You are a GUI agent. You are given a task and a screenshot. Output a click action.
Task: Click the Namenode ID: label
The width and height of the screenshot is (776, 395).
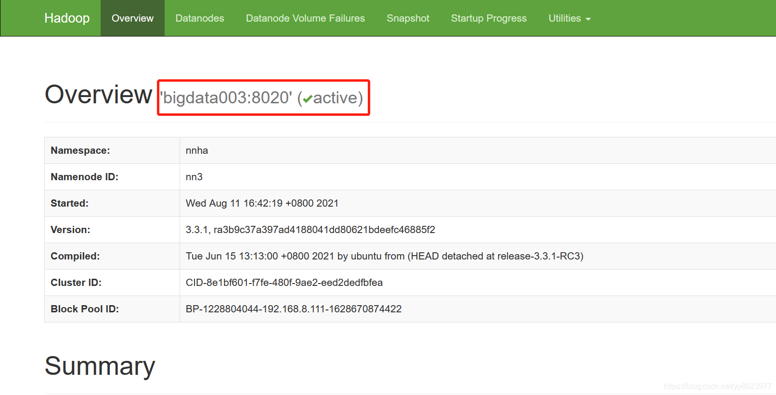click(84, 177)
